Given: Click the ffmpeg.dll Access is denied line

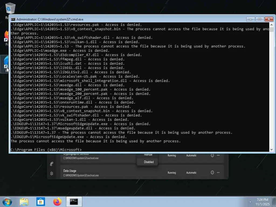Looking at the screenshot, I should tap(68, 59).
